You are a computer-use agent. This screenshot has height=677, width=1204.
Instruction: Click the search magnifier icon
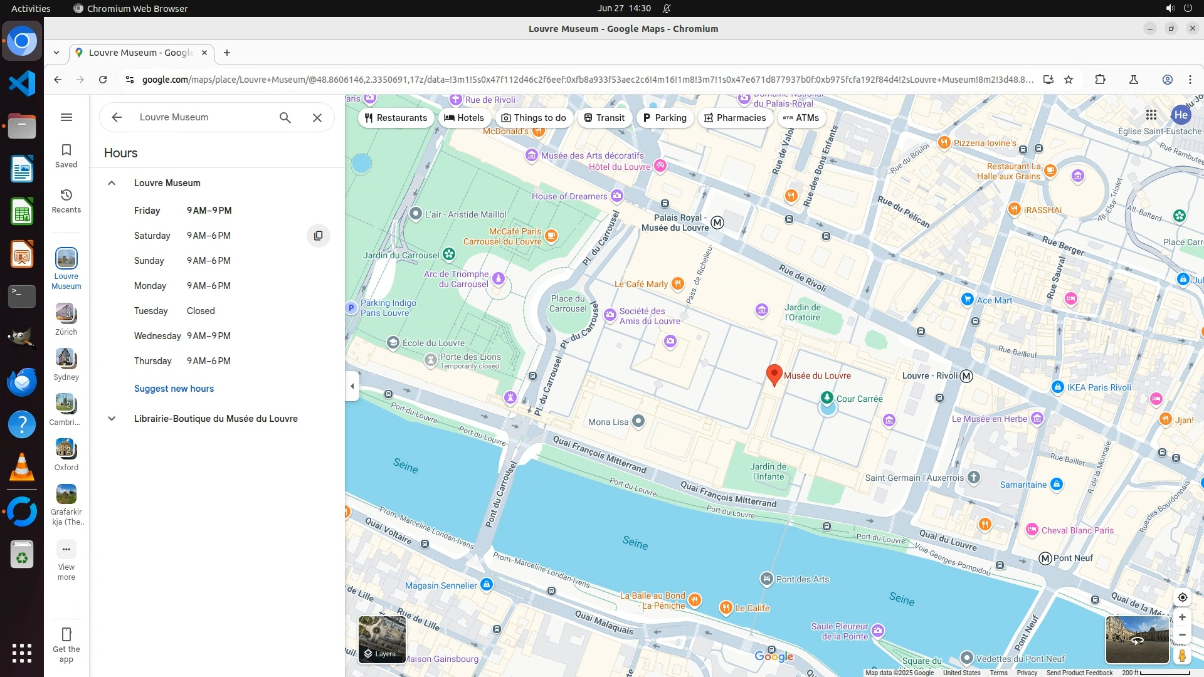click(x=285, y=117)
